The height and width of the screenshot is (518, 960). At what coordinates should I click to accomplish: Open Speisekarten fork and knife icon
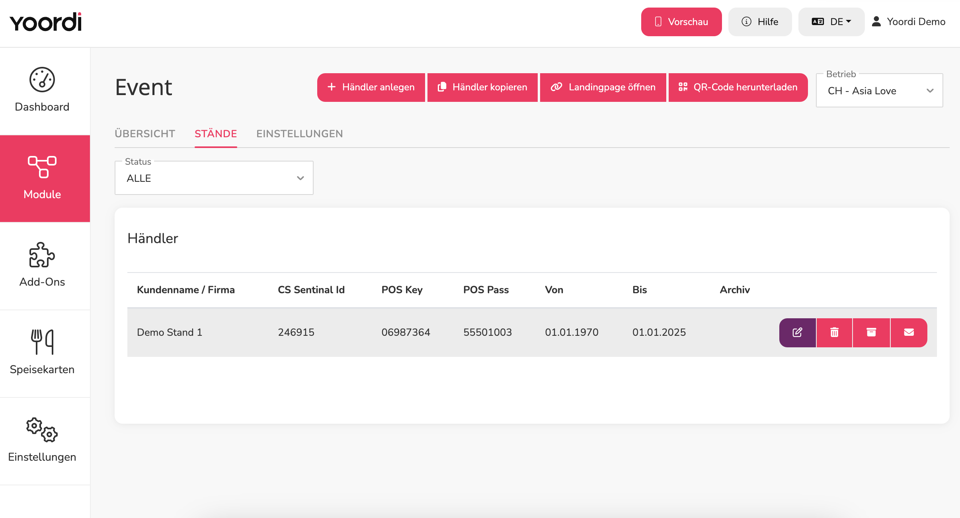[42, 342]
